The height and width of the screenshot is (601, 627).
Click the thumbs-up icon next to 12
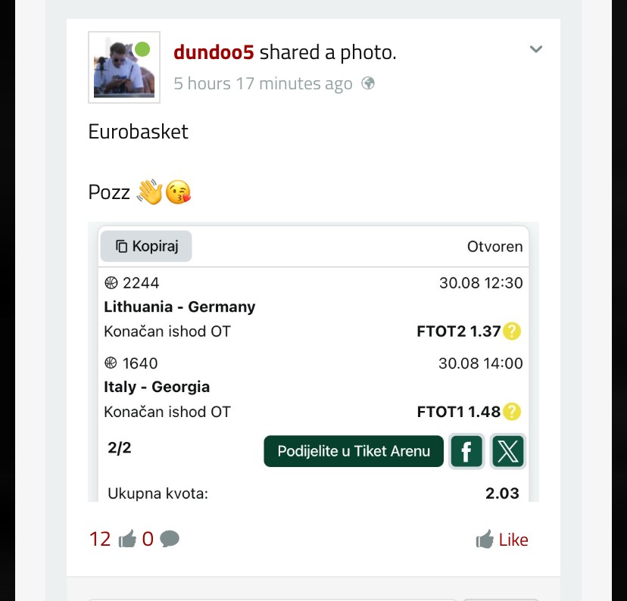(x=127, y=539)
